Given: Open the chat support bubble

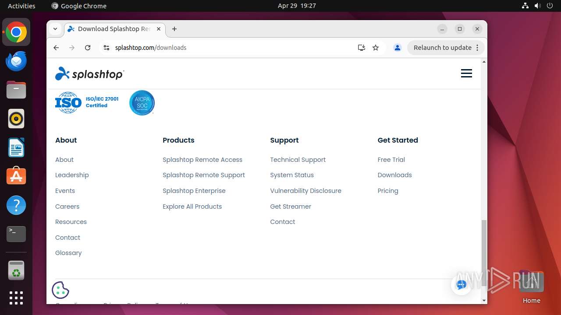Looking at the screenshot, I should tap(461, 285).
